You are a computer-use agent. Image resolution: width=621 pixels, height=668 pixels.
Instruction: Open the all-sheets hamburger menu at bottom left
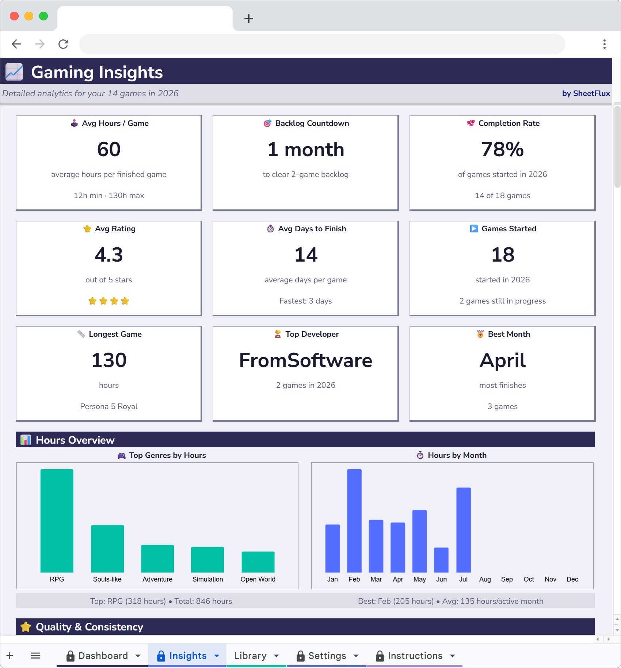[35, 655]
